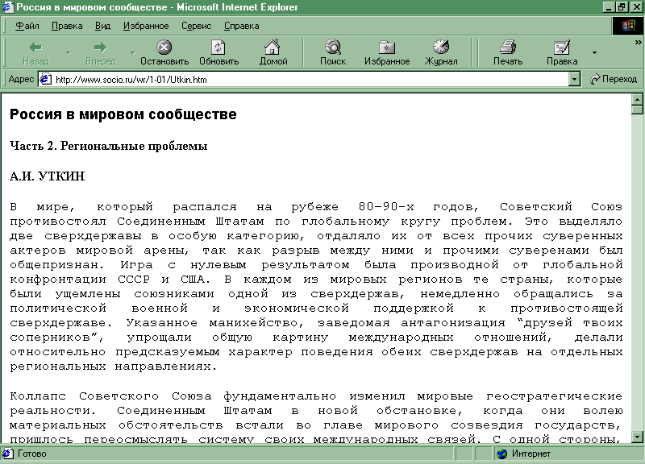Screen dimensions: 645x464
Task: Print the page with Печать icon
Action: click(507, 48)
